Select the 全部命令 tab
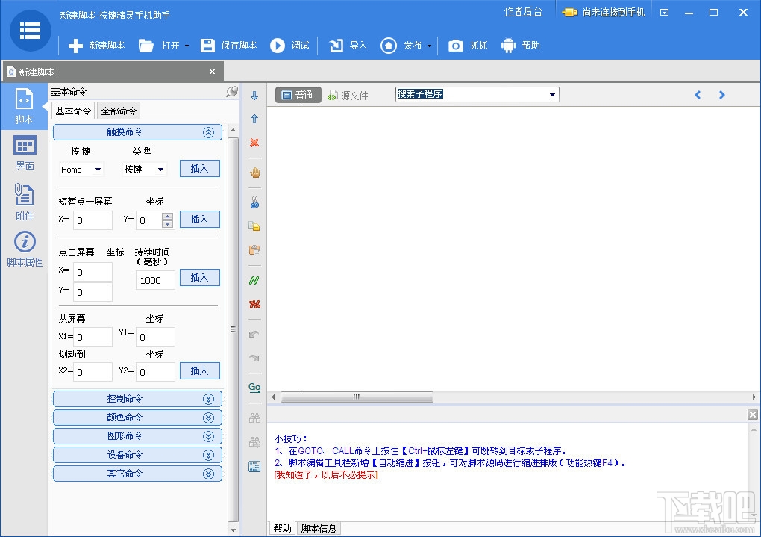The height and width of the screenshot is (537, 761). [x=119, y=111]
